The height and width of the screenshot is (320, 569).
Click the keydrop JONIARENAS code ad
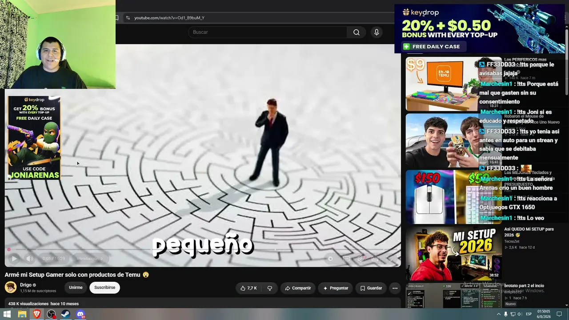point(34,138)
